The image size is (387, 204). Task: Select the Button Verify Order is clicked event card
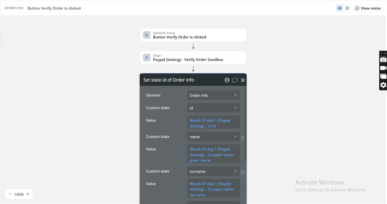pyautogui.click(x=193, y=35)
